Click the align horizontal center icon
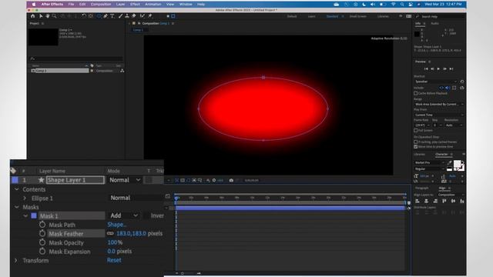Image resolution: width=493 pixels, height=277 pixels. (x=426, y=201)
